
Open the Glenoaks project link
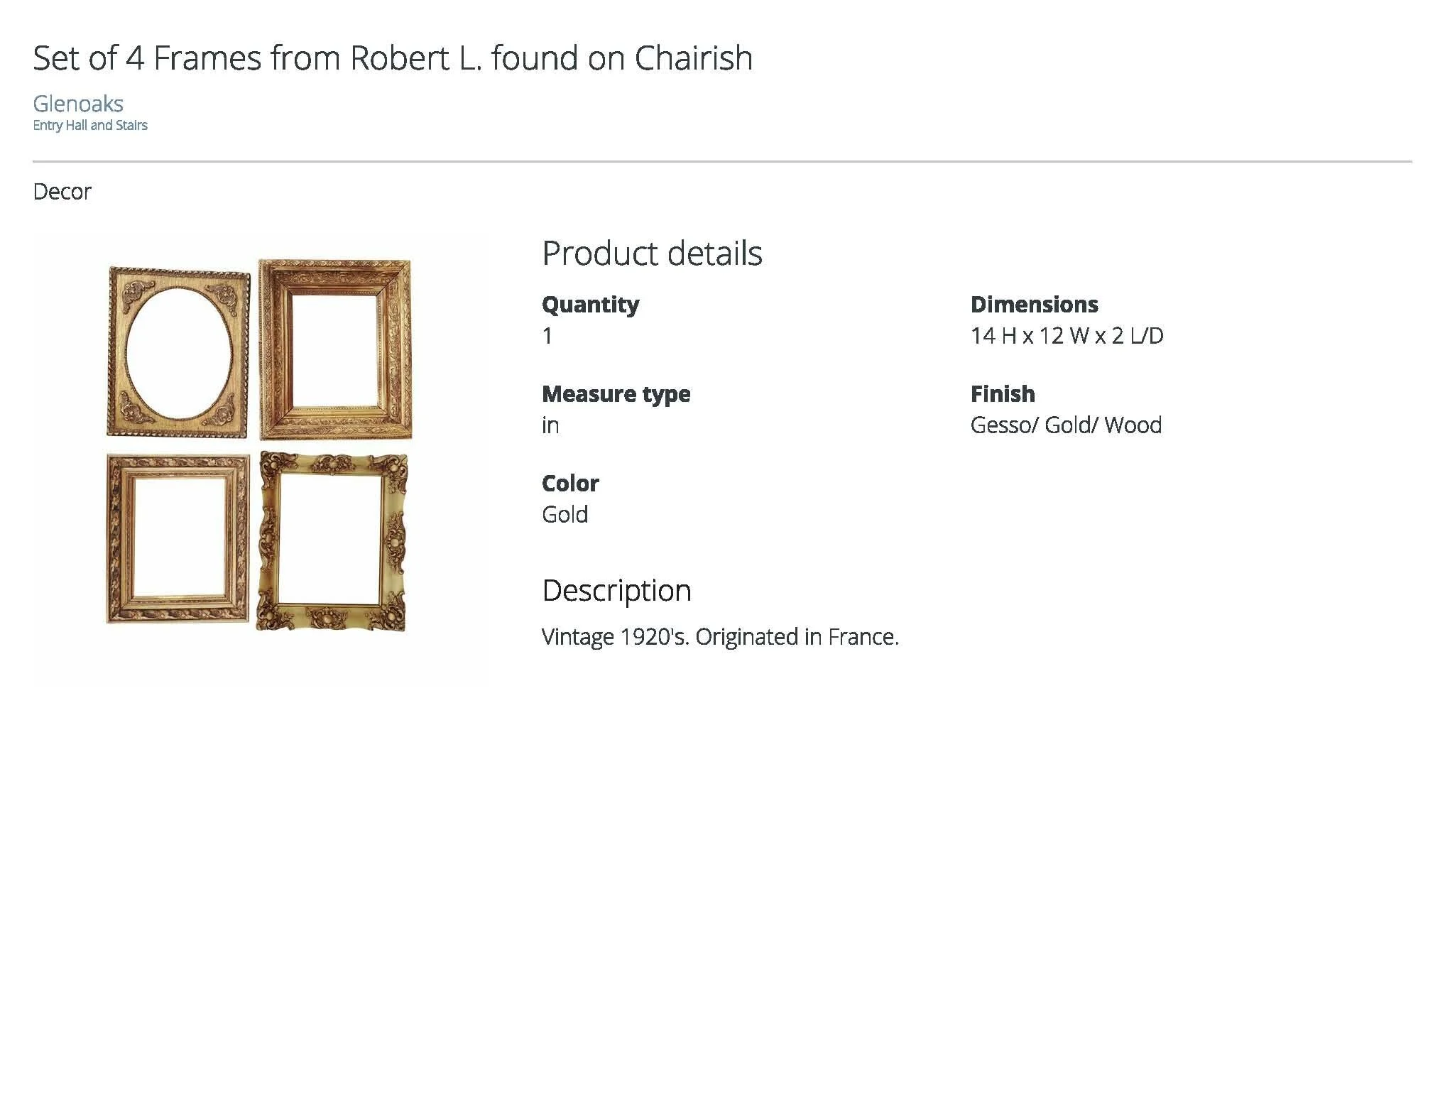tap(78, 104)
